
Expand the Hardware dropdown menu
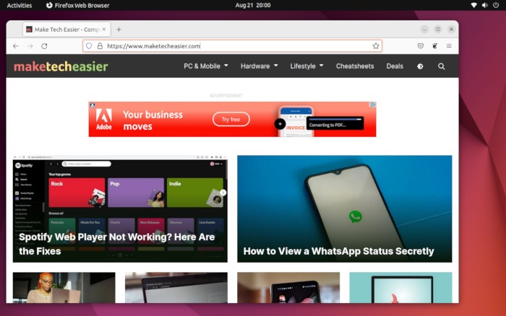(x=259, y=66)
